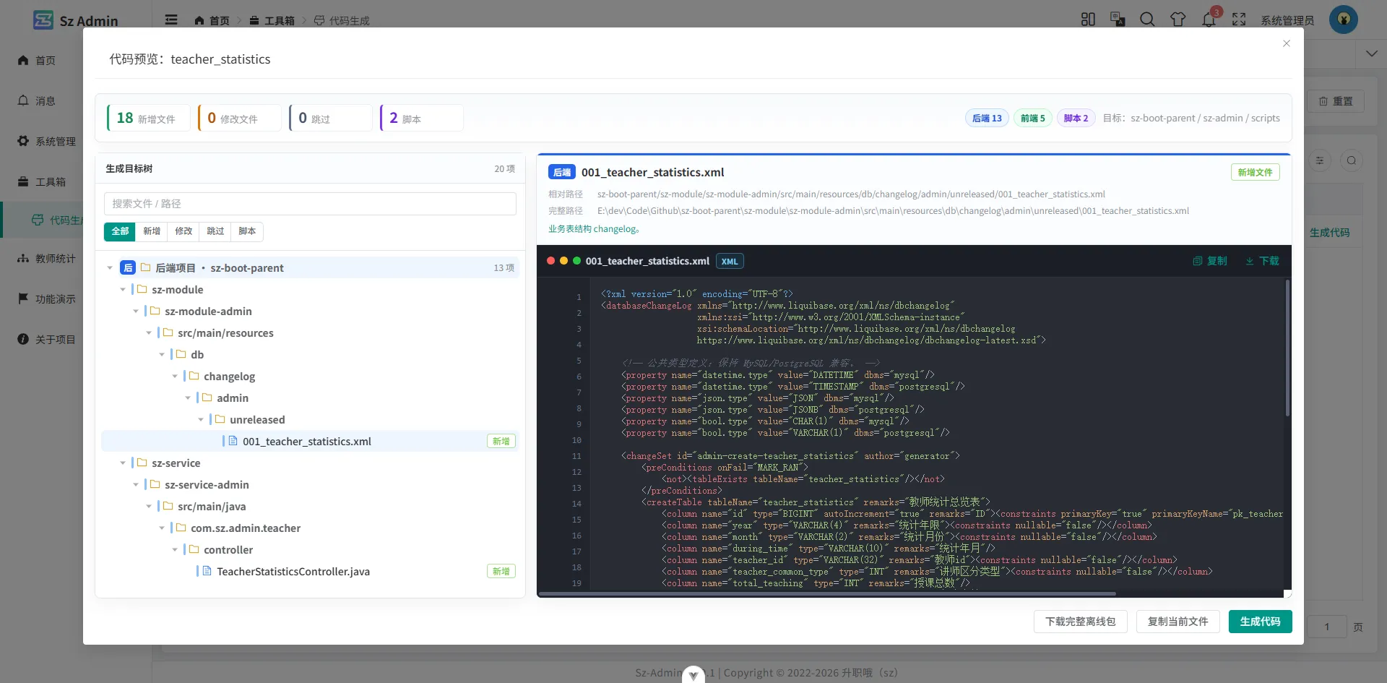Screen dimensions: 1387x683
Task: Click the 关于项目 info sidebar icon
Action: (23, 339)
